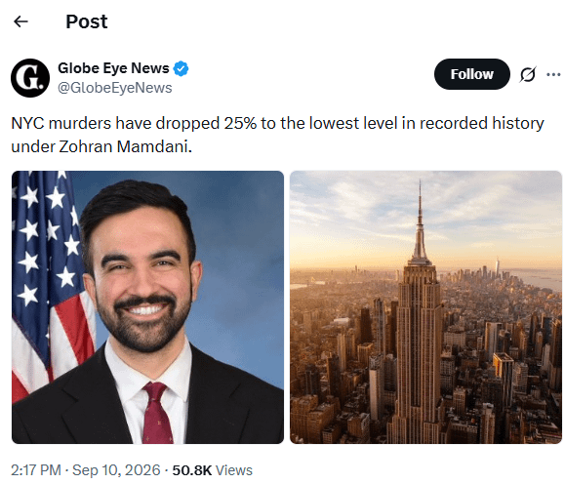Click the American flag in the portrait photo
565x484 pixels.
pyautogui.click(x=47, y=281)
